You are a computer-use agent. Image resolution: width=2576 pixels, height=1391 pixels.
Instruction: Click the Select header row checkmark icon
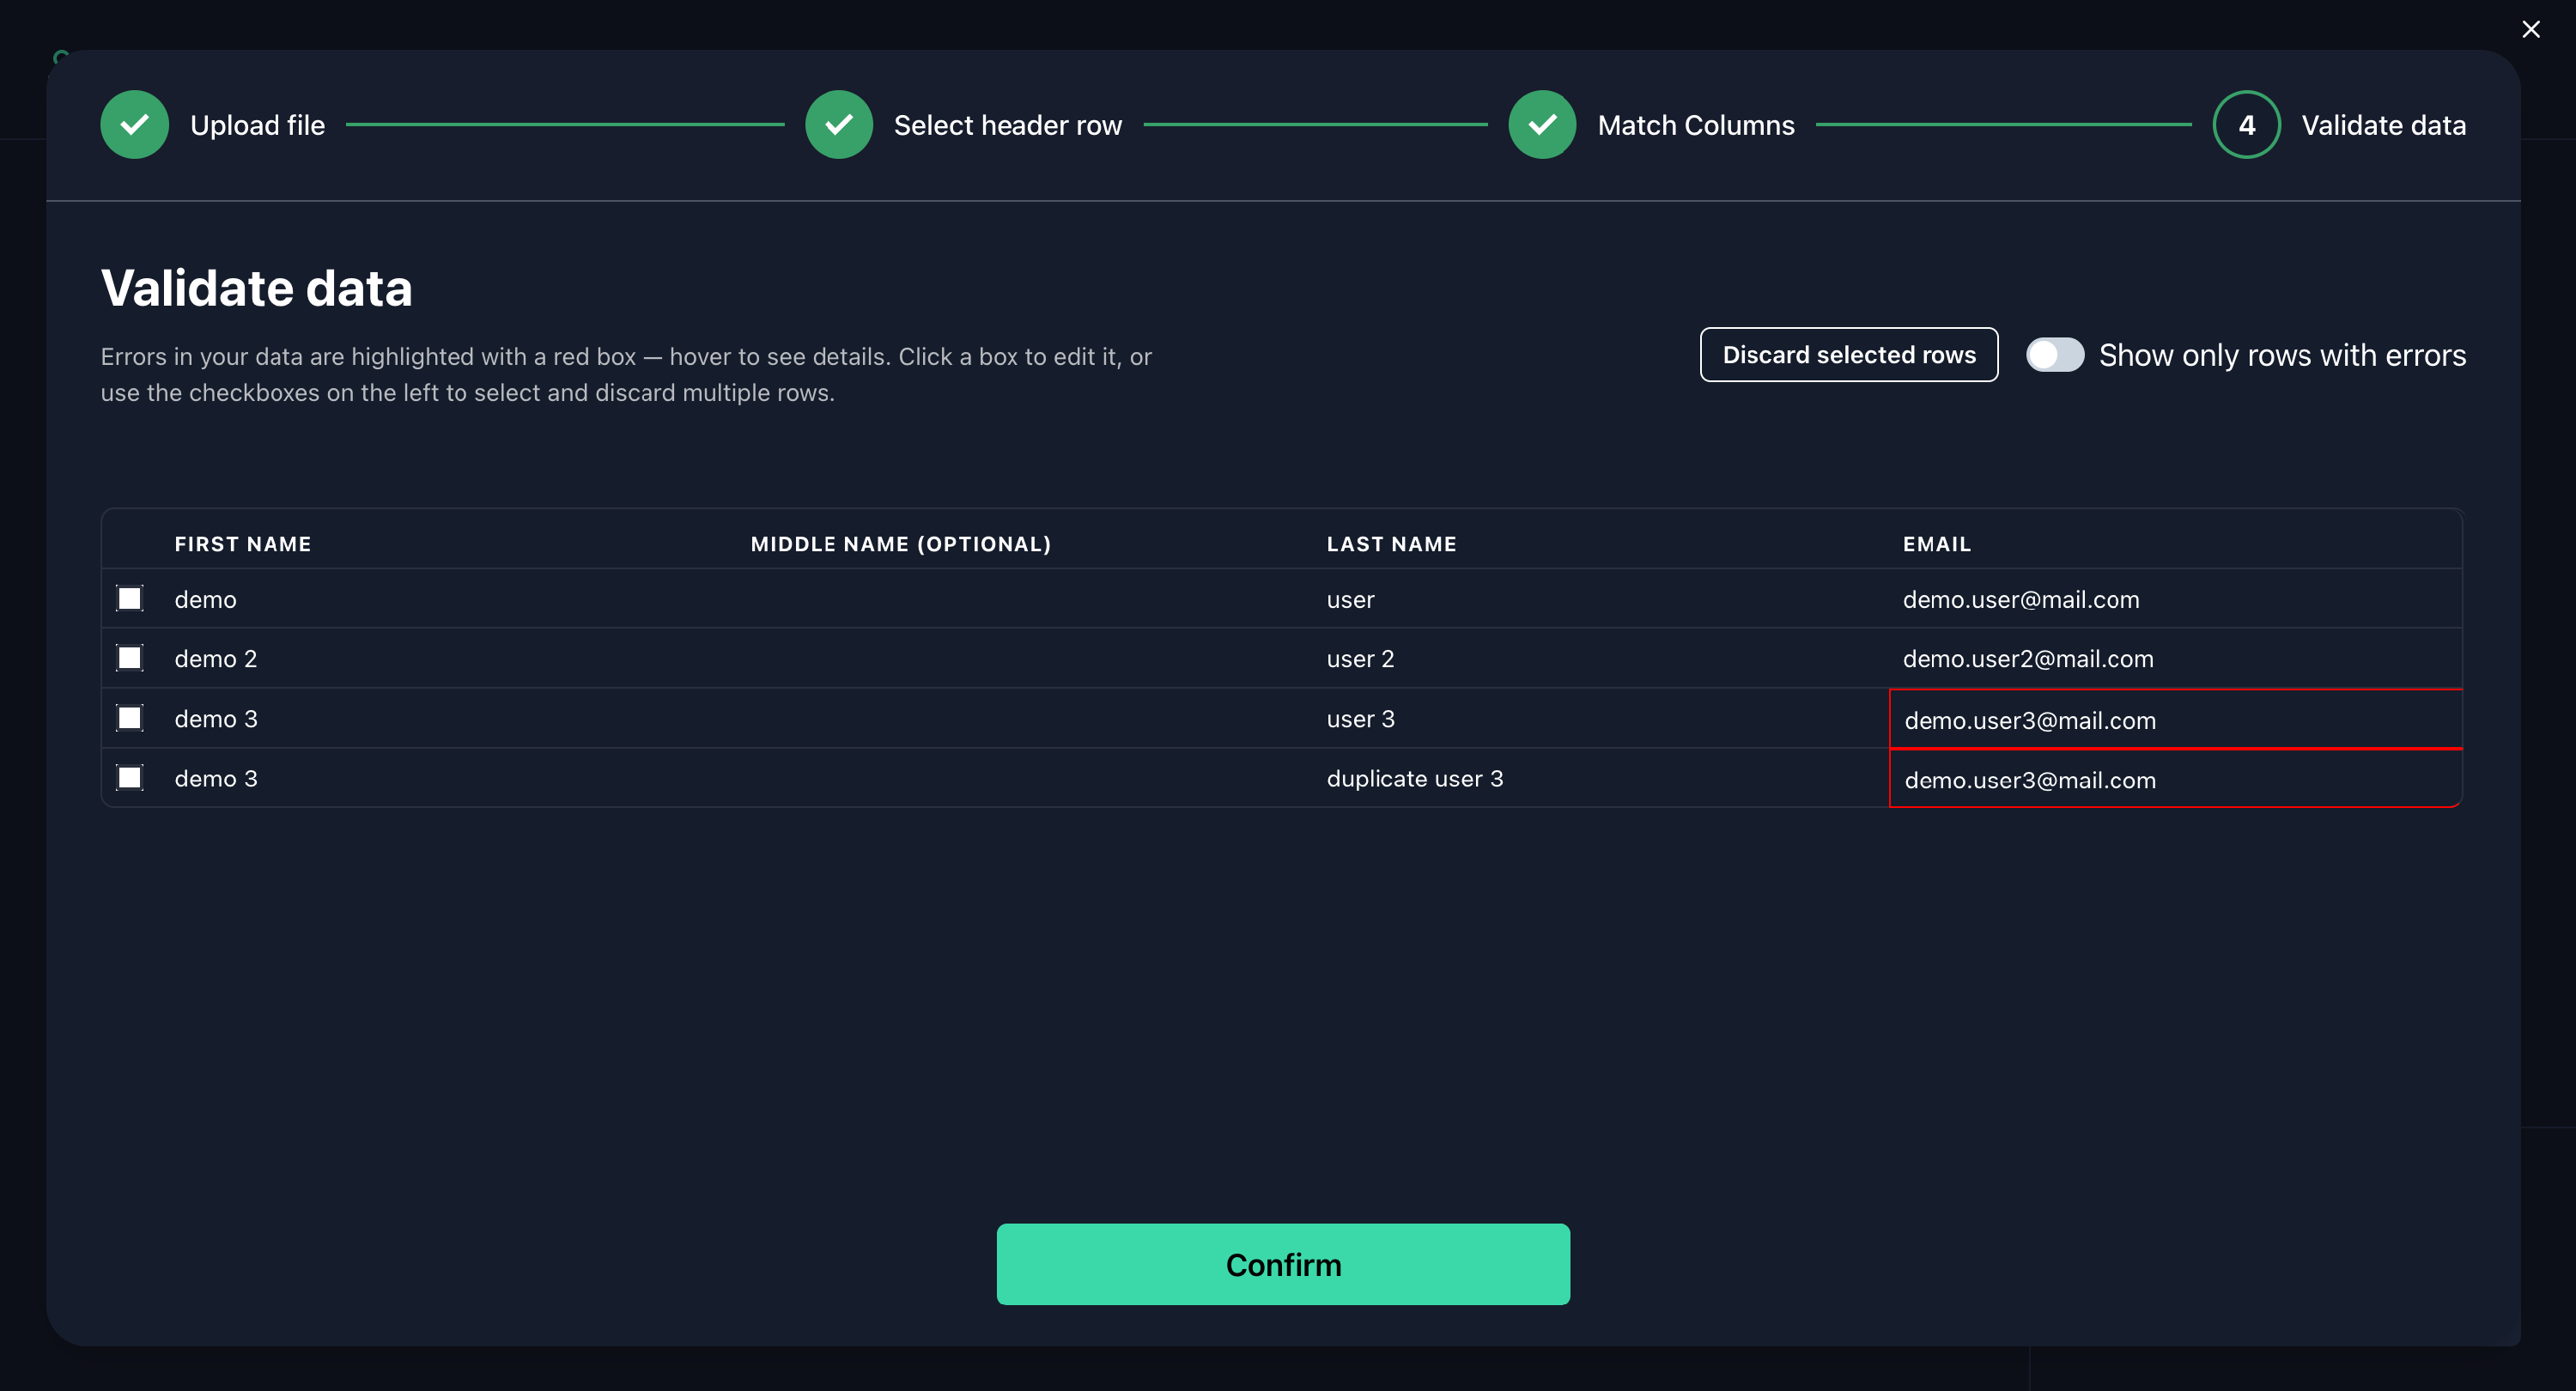[838, 125]
